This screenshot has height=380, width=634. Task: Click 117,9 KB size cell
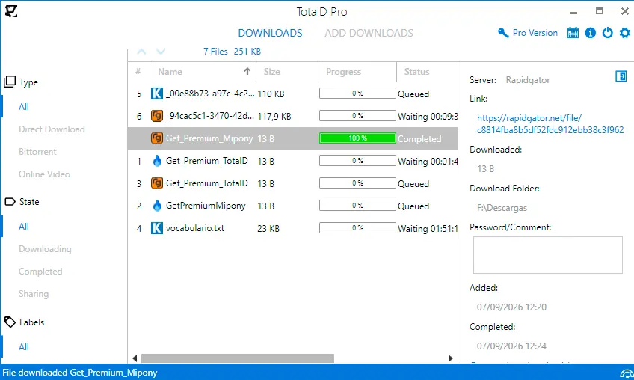tap(274, 117)
